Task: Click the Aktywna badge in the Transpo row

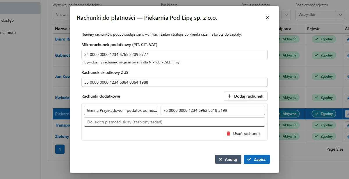Action: (x=289, y=125)
